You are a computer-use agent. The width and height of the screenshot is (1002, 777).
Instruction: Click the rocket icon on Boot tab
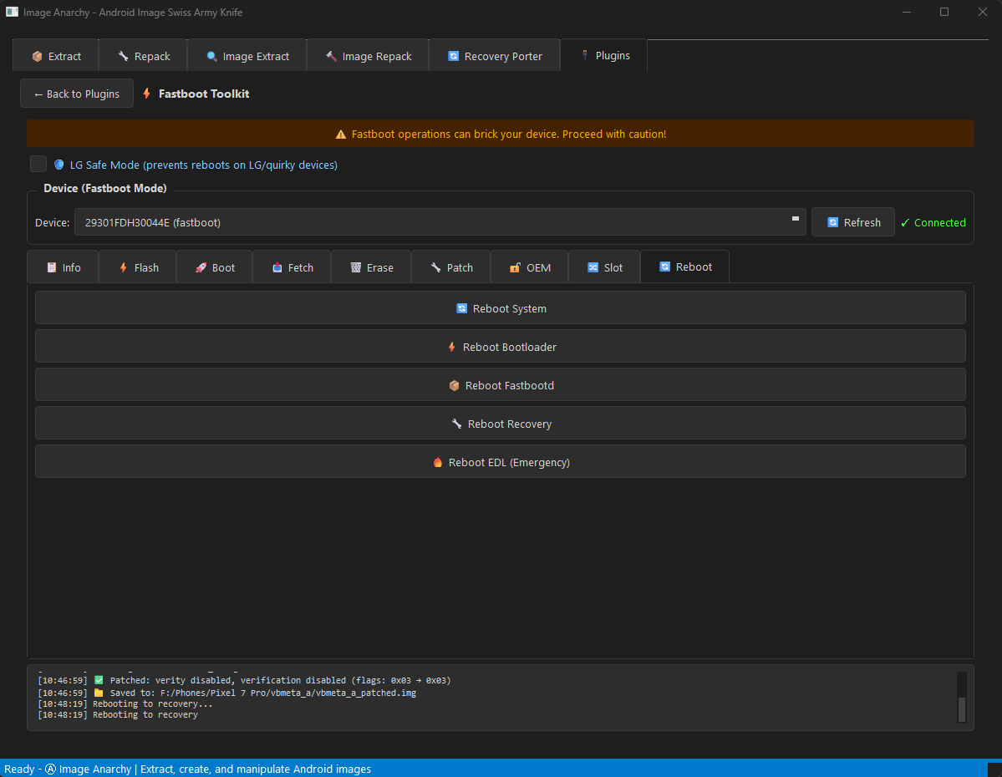[201, 267]
